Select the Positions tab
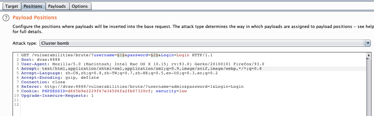374x116 pixels. (x=33, y=6)
